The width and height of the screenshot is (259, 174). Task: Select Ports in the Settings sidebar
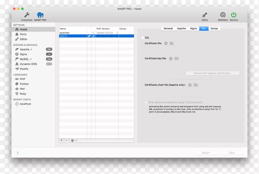click(x=23, y=34)
